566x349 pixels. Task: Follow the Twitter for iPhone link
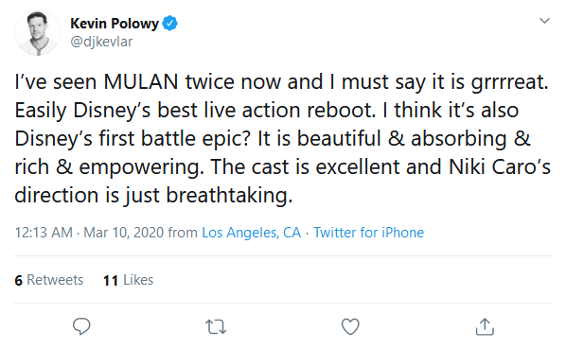coord(368,233)
